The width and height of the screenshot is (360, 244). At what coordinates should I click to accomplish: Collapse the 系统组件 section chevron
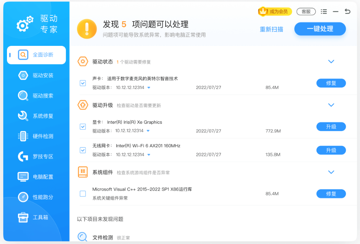pos(331,172)
